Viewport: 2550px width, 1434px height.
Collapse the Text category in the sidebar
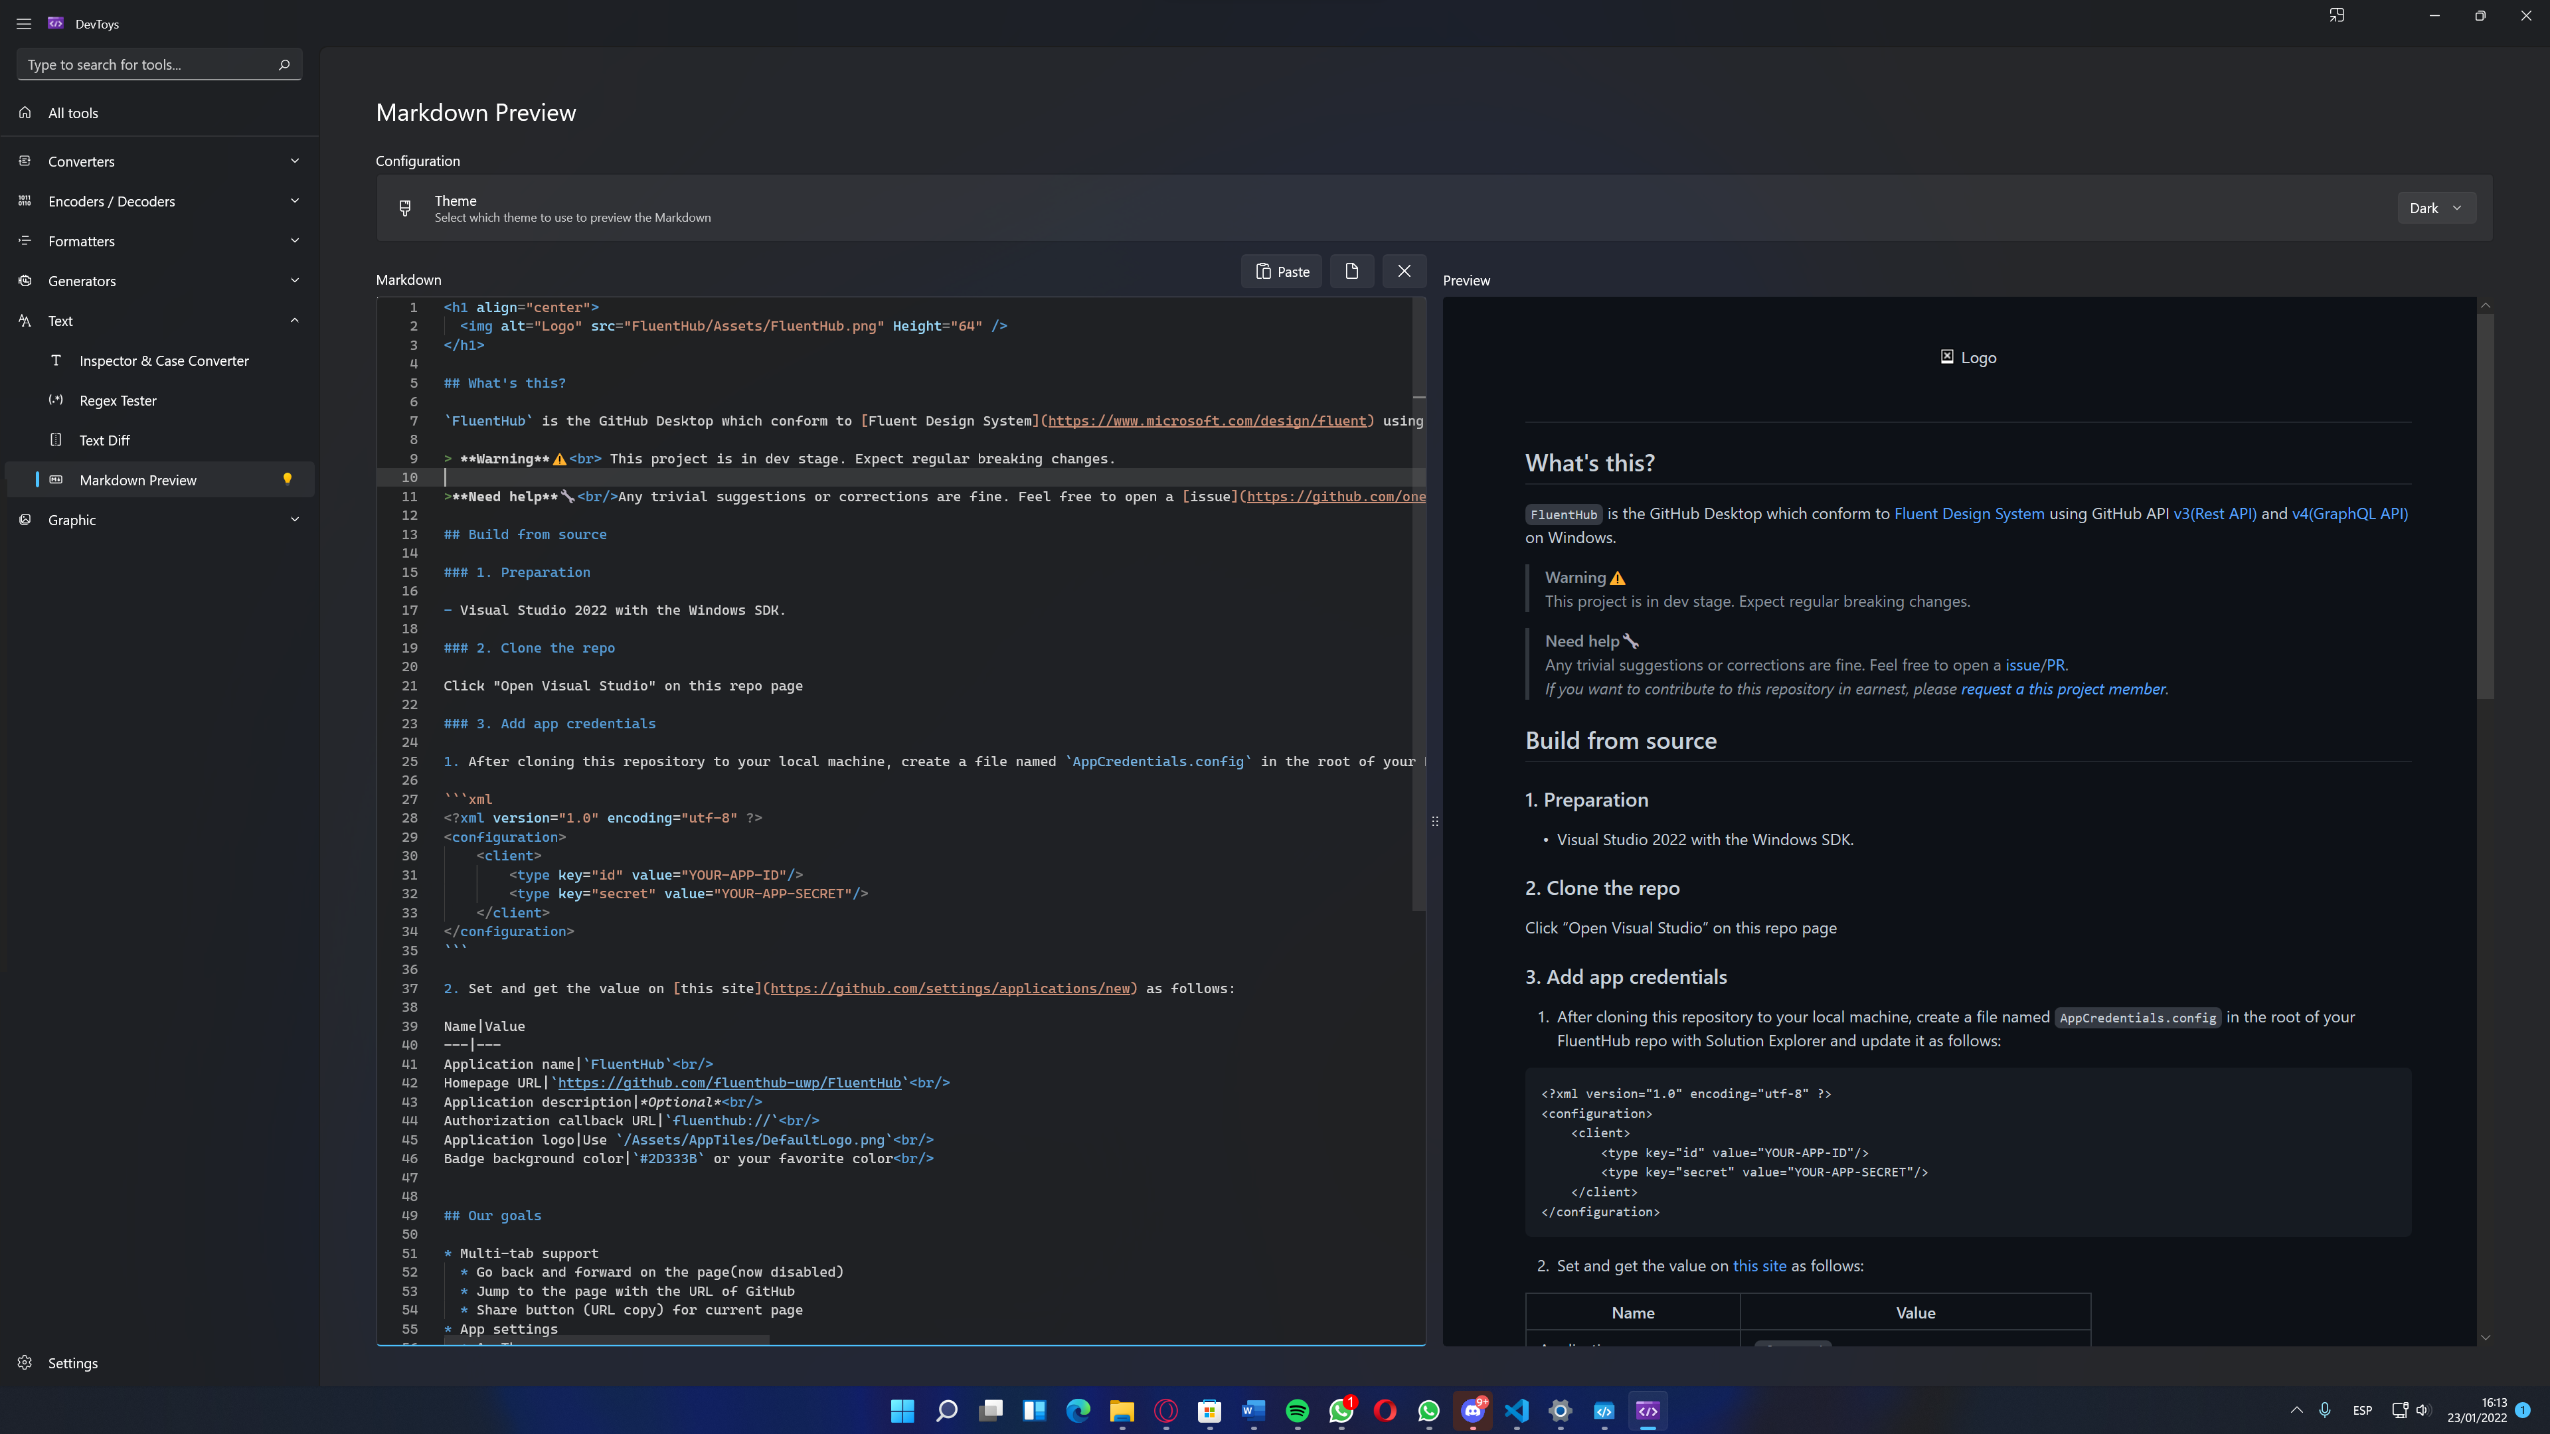pos(294,319)
